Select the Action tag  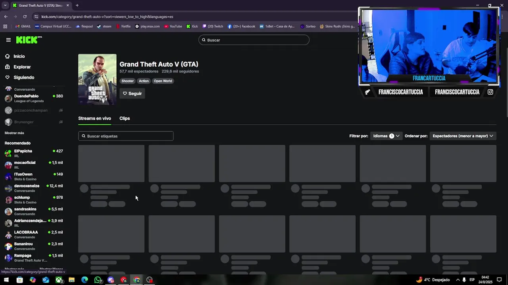click(x=144, y=81)
